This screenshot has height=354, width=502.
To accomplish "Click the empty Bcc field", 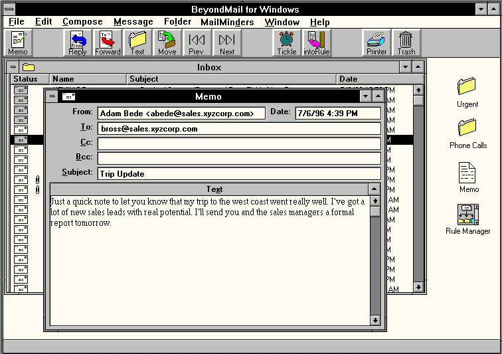I will coord(239,159).
